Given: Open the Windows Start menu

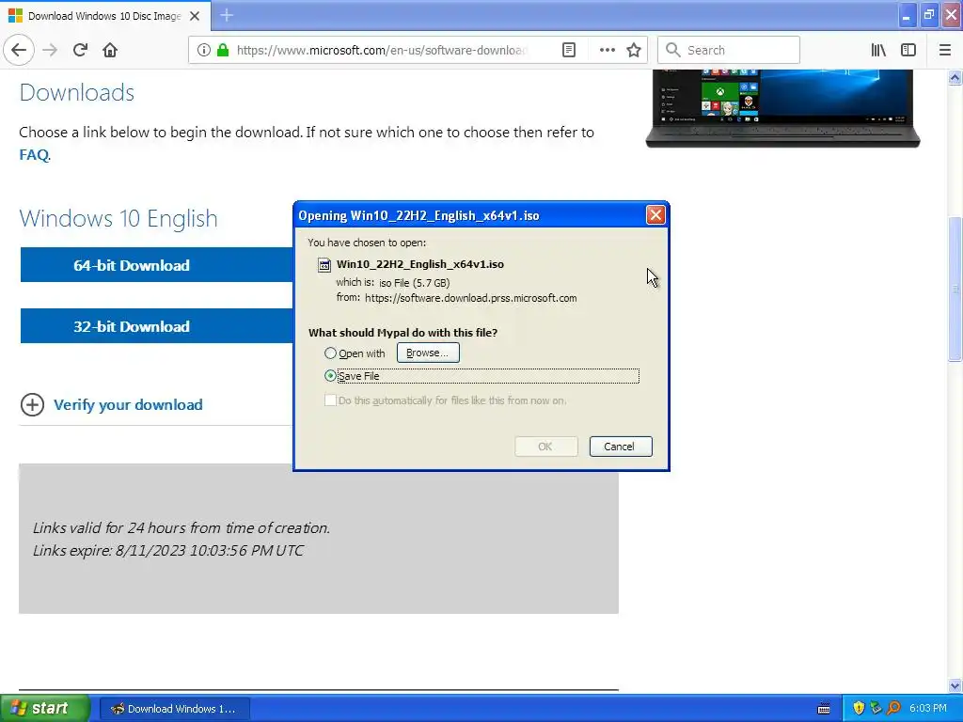Looking at the screenshot, I should coord(45,709).
